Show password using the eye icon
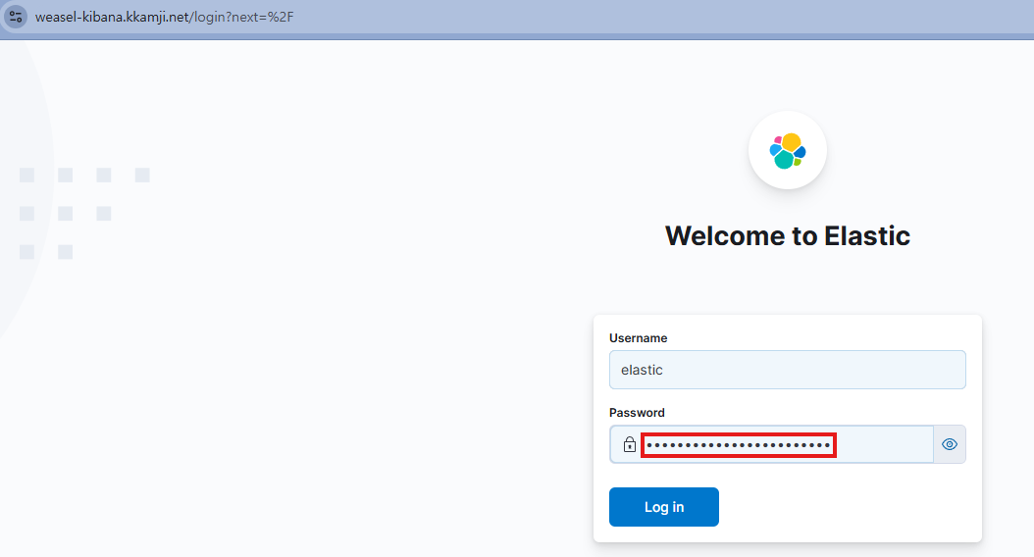This screenshot has width=1034, height=557. tap(950, 444)
